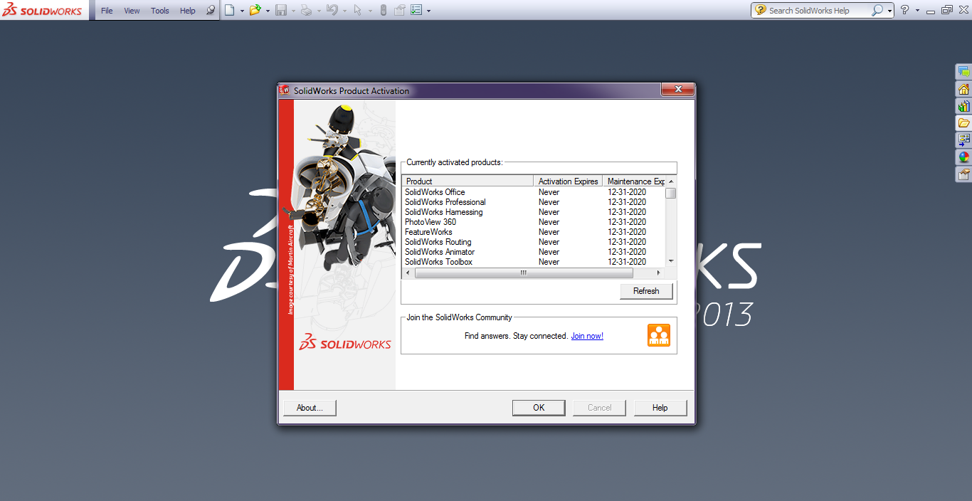The width and height of the screenshot is (972, 501).
Task: Open the Appearances color ball tab
Action: pyautogui.click(x=963, y=157)
